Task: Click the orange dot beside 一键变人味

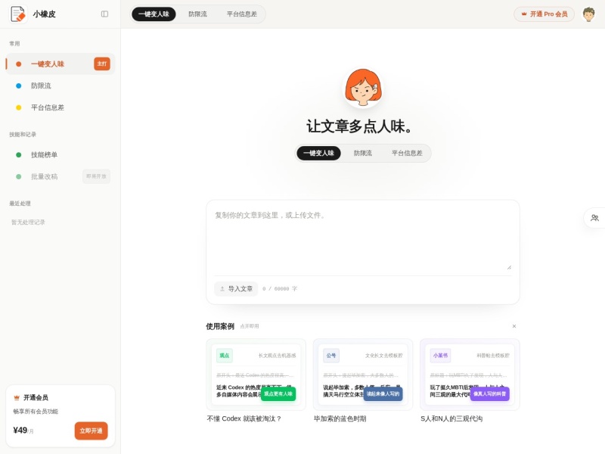Action: click(18, 64)
